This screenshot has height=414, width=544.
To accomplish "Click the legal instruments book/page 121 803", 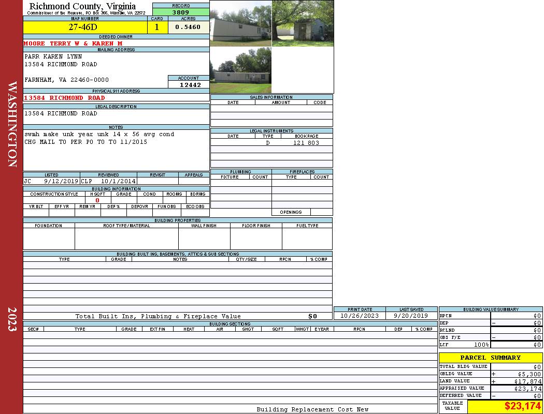I will pos(306,143).
